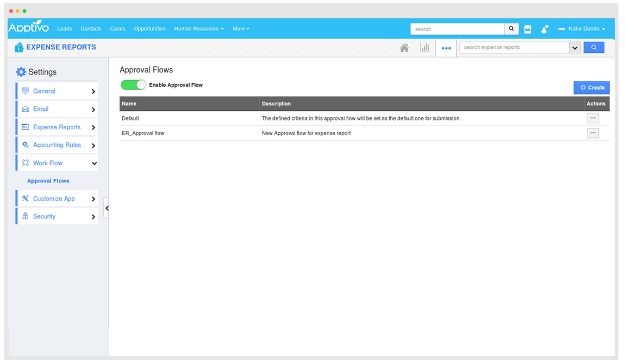Go to Opportunities in the top menu
Viewport: 625px width, 364px height.
point(149,29)
